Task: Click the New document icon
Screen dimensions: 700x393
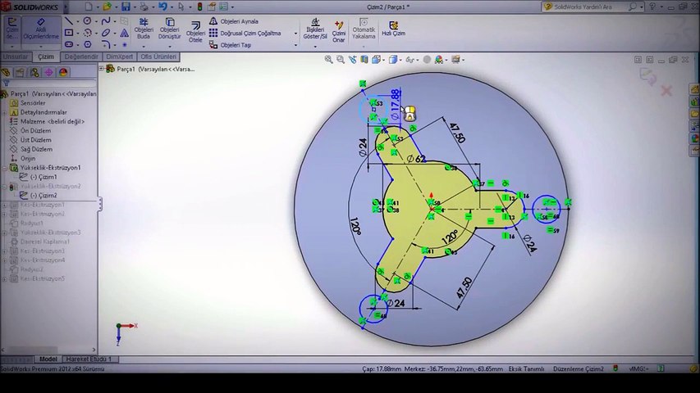Action: coord(89,7)
